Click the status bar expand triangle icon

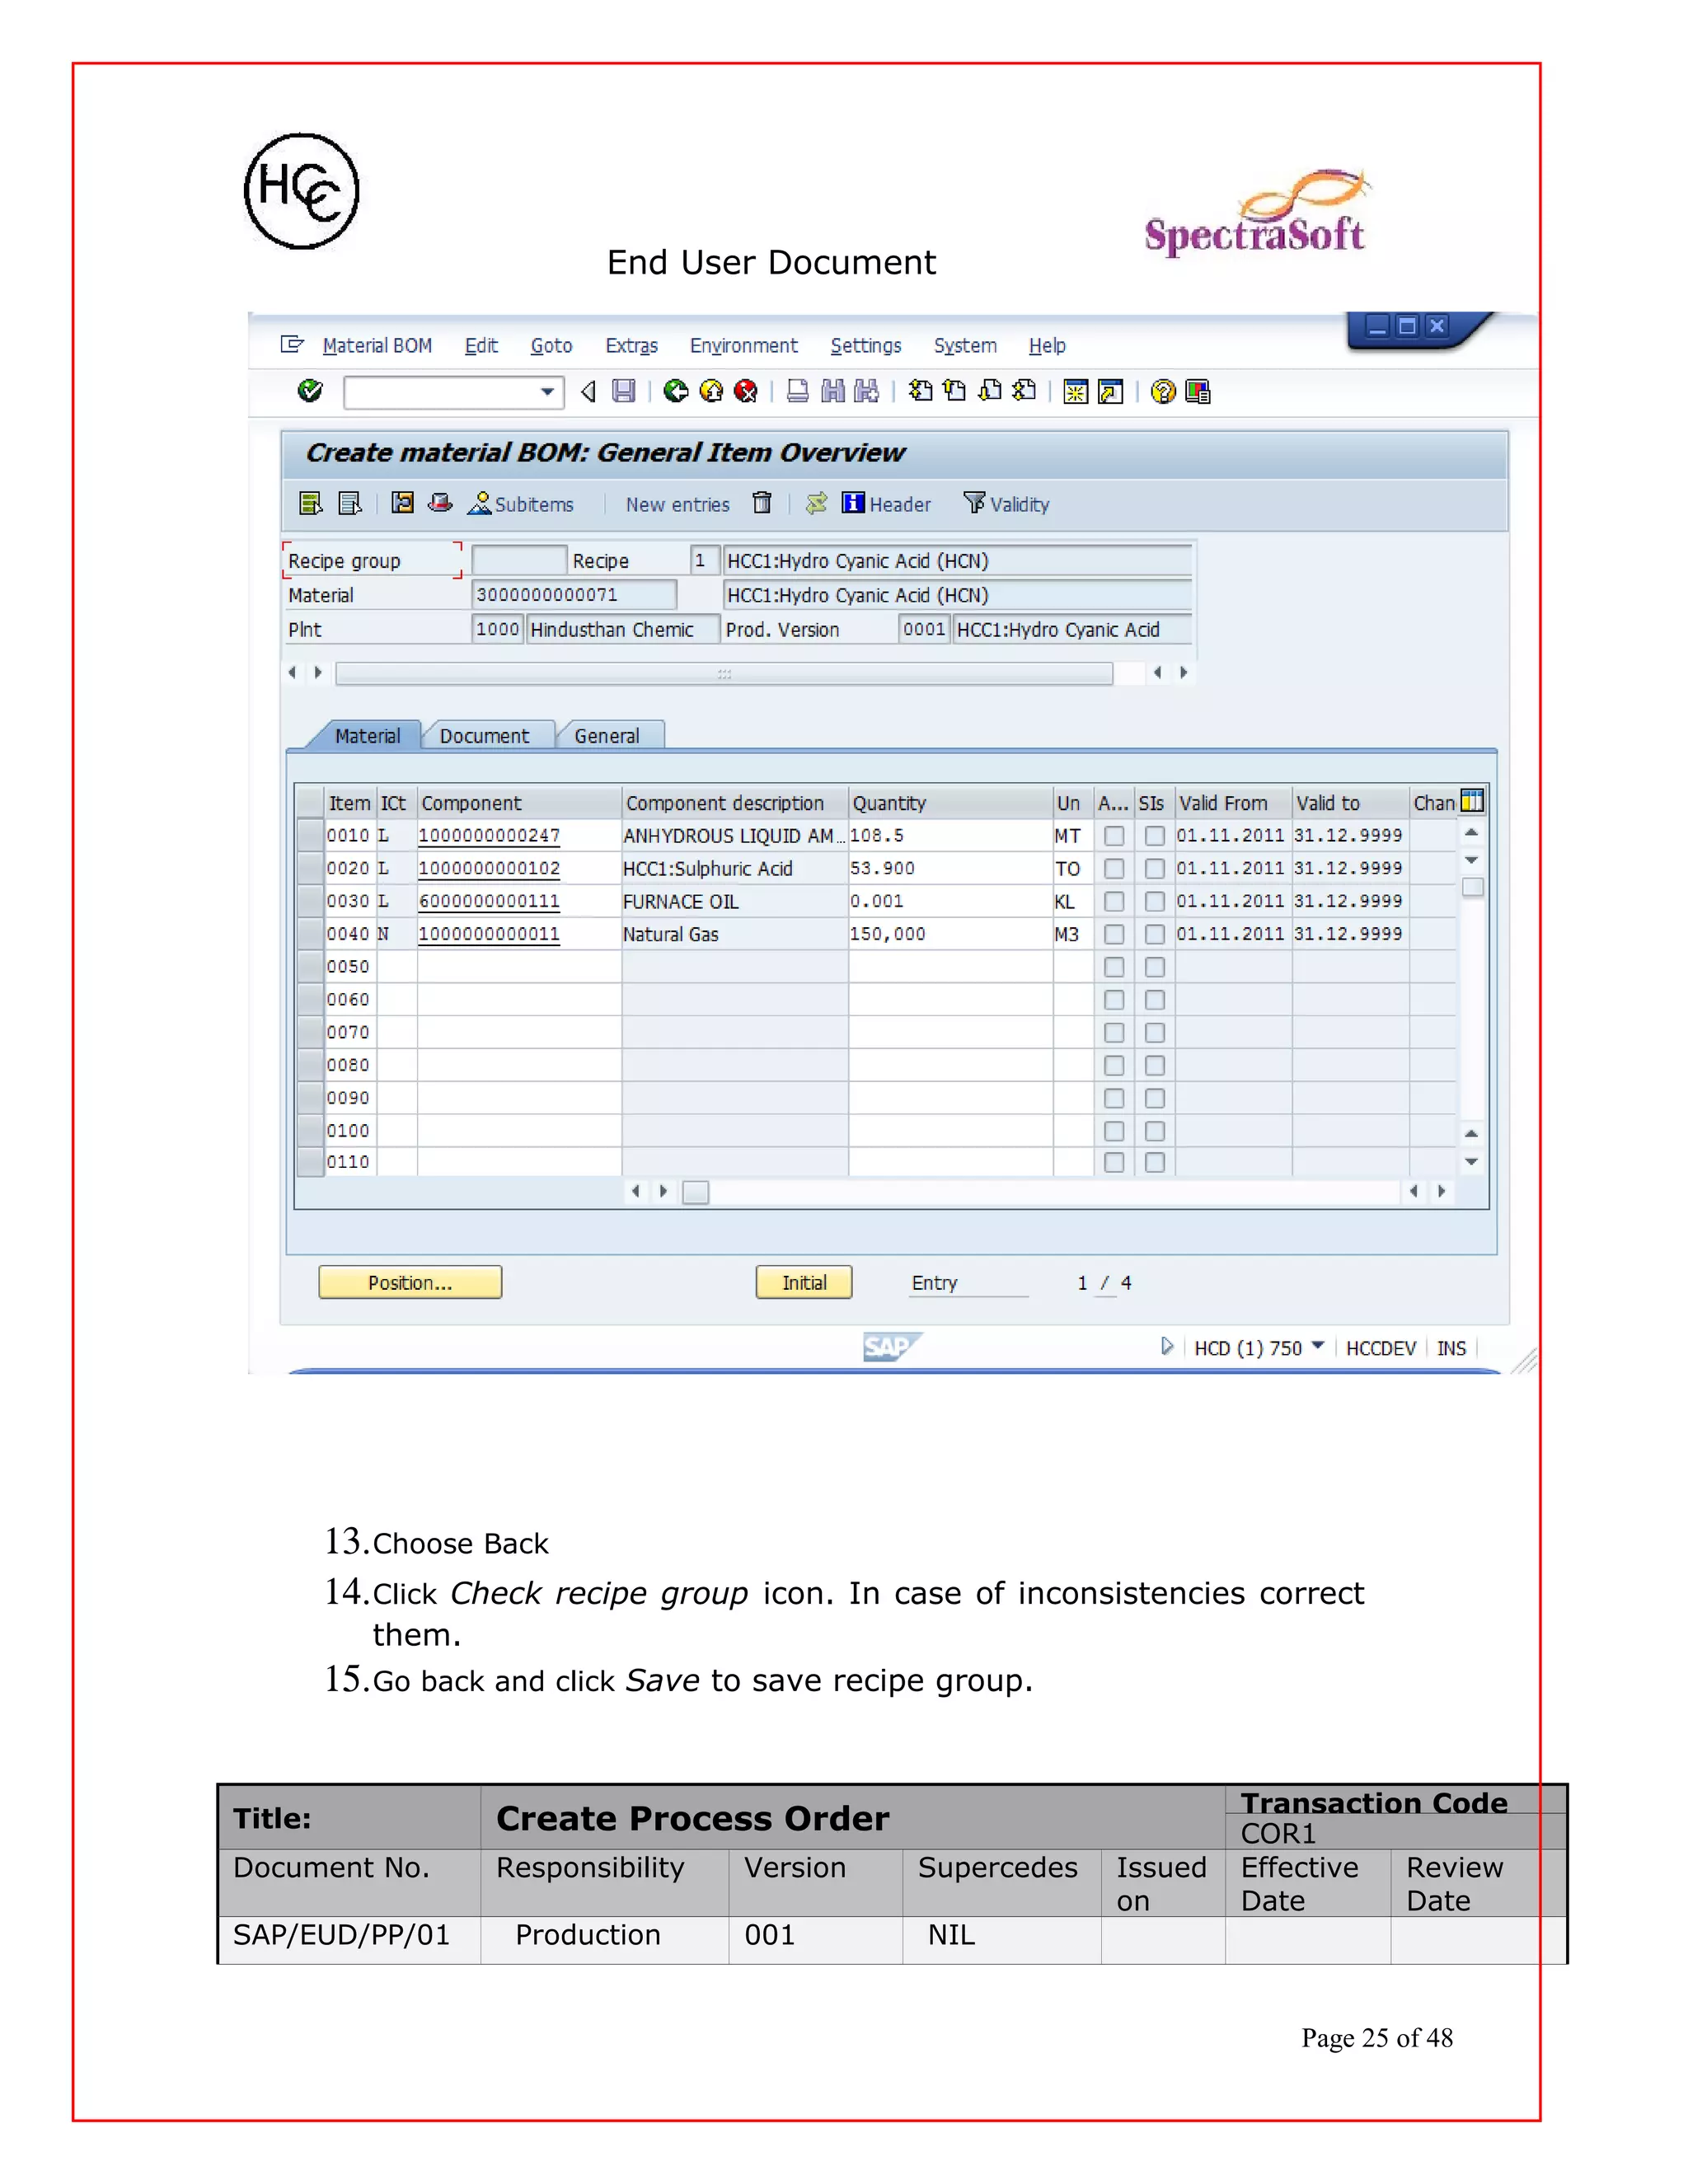(x=1166, y=1347)
